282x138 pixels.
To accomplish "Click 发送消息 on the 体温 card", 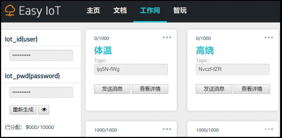I will tap(112, 89).
